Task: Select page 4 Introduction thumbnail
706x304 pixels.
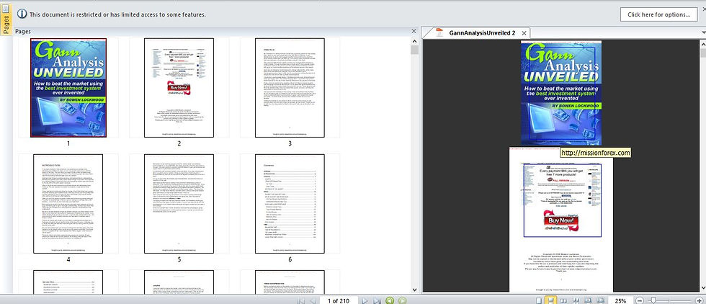Action: pos(68,204)
